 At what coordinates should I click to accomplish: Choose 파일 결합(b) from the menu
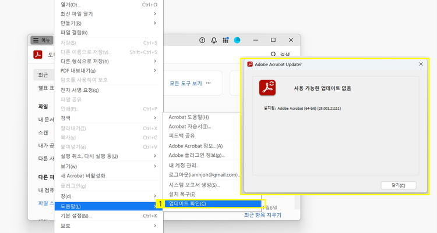point(109,33)
